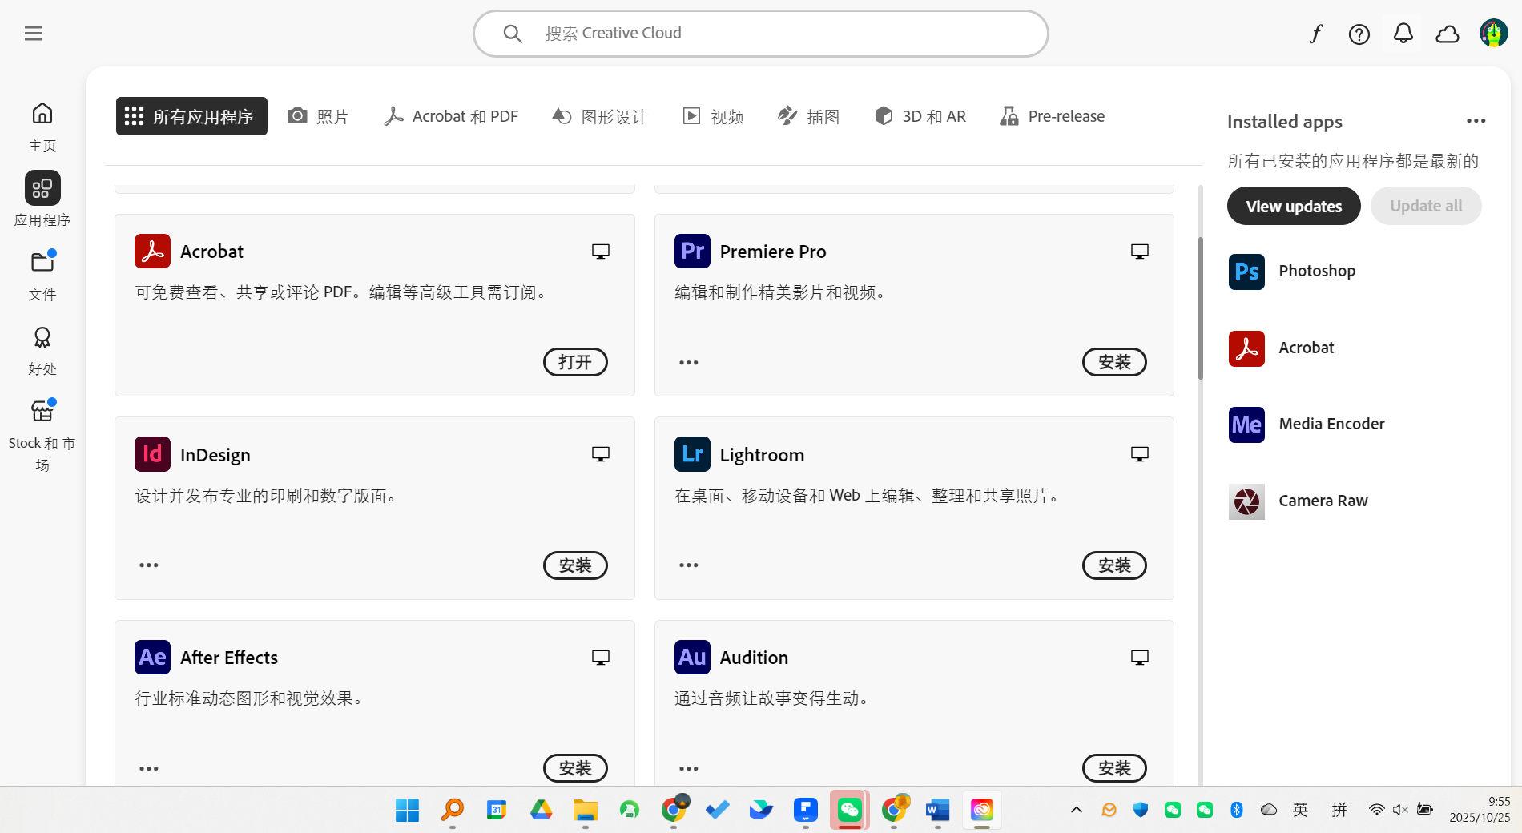1522x833 pixels.
Task: Open more options for InDesign card
Action: click(x=149, y=565)
